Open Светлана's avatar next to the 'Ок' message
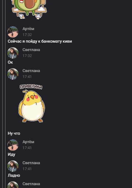The height and width of the screenshot is (188, 132). tap(13, 53)
